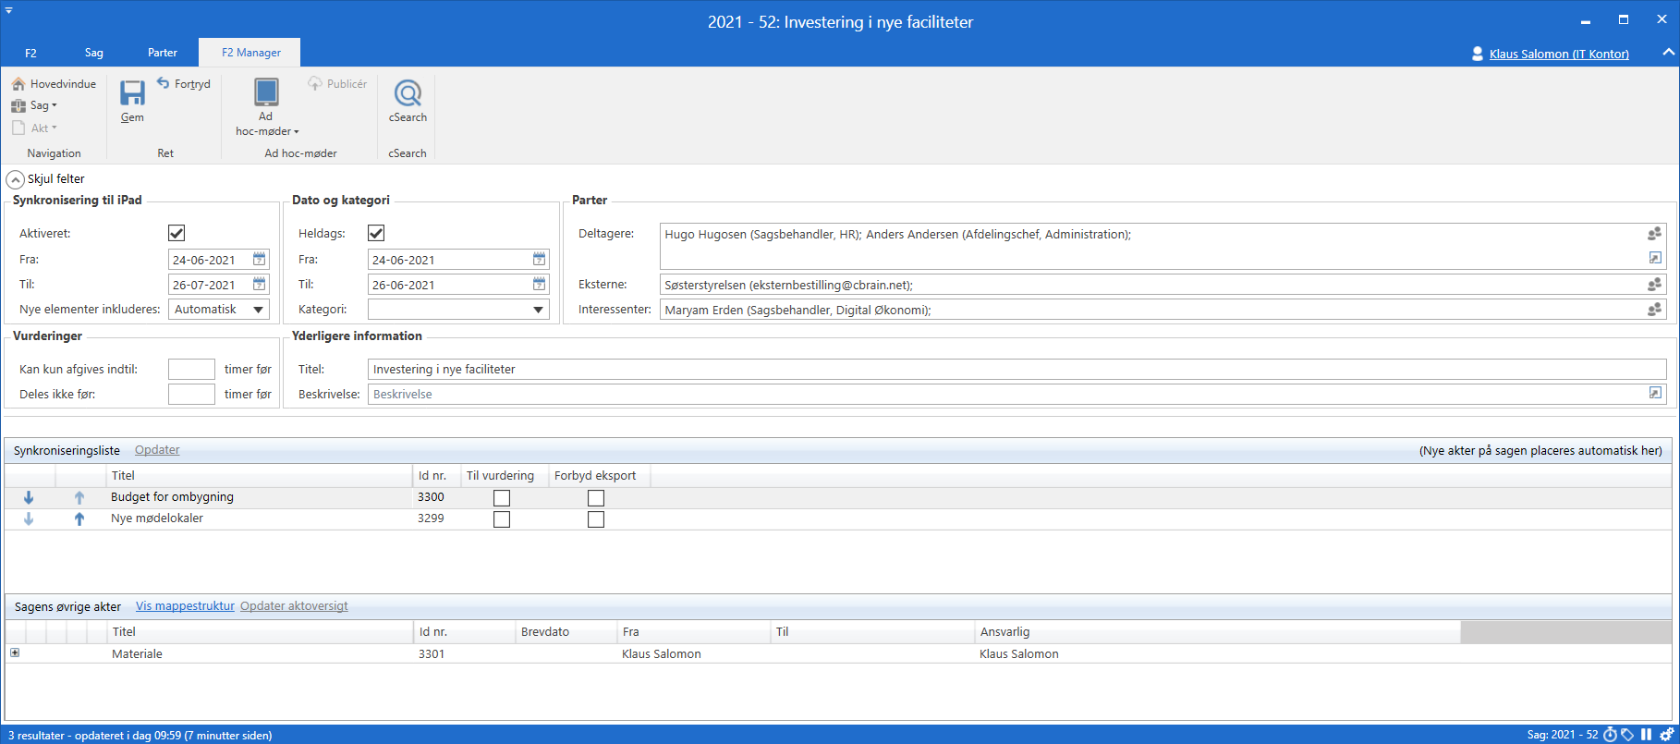Collapse the ribbon with top-right chevron

click(x=1668, y=53)
